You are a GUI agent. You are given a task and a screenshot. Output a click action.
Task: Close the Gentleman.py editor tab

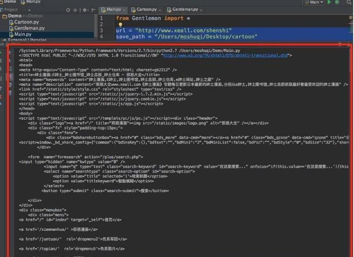201,10
